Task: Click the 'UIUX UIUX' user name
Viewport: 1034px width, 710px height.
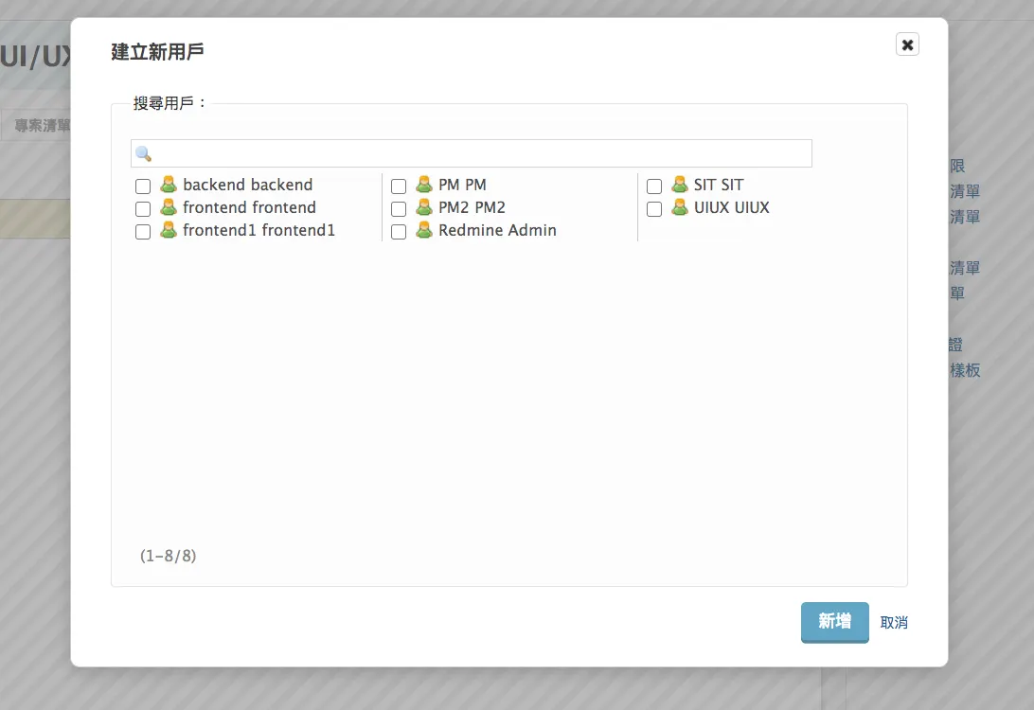Action: pos(732,207)
